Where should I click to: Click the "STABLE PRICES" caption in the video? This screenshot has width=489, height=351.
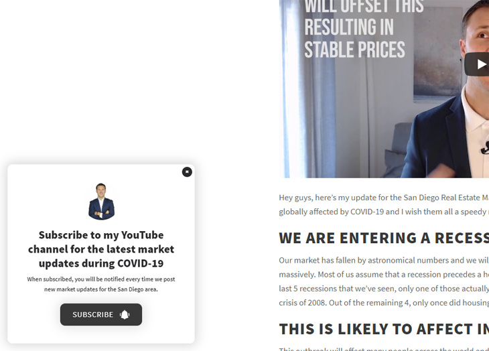coord(354,50)
